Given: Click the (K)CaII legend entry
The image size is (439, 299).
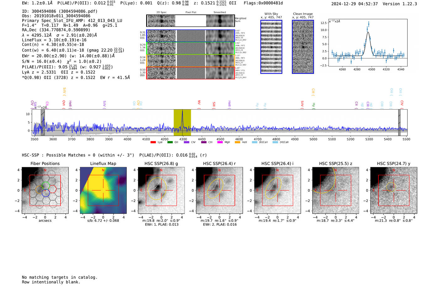Looking at the screenshot, I should [x=260, y=142].
